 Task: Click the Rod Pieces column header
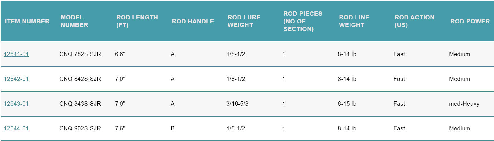(303, 21)
